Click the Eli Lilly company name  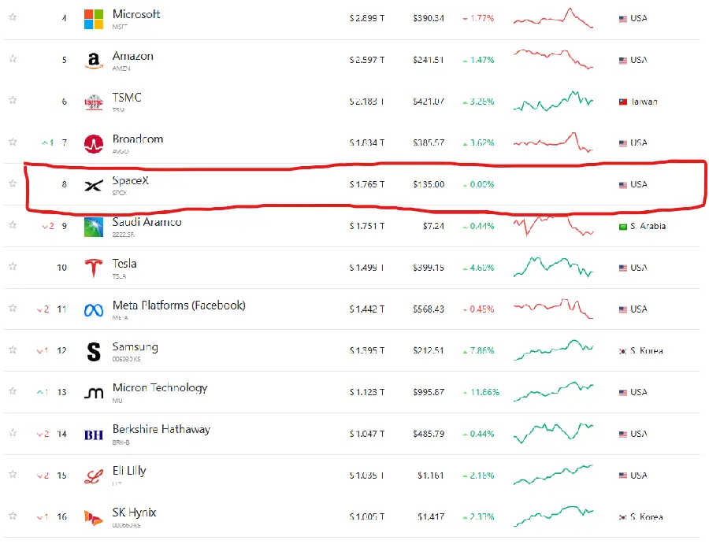[129, 471]
